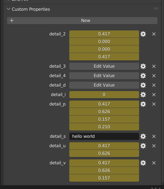Open settings gear for detail_i property
This screenshot has width=164, height=189.
point(143,94)
